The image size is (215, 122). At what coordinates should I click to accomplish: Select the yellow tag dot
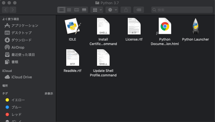tap(7, 100)
